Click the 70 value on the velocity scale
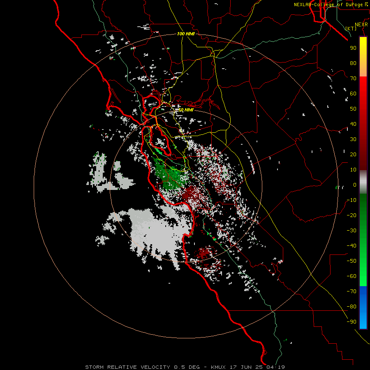Screen dimensions: 370x370 click(x=353, y=79)
